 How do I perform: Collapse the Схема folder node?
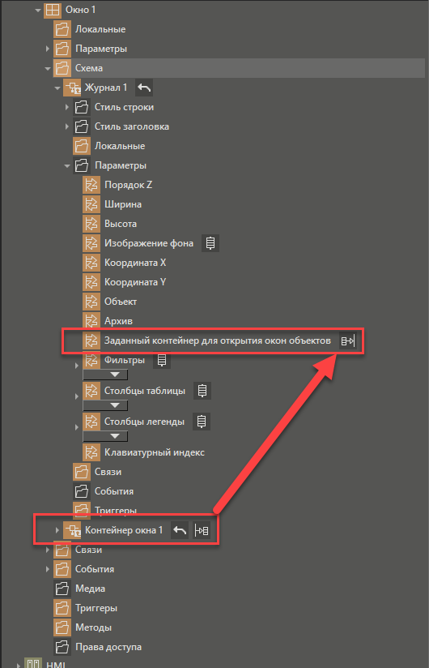click(x=48, y=68)
